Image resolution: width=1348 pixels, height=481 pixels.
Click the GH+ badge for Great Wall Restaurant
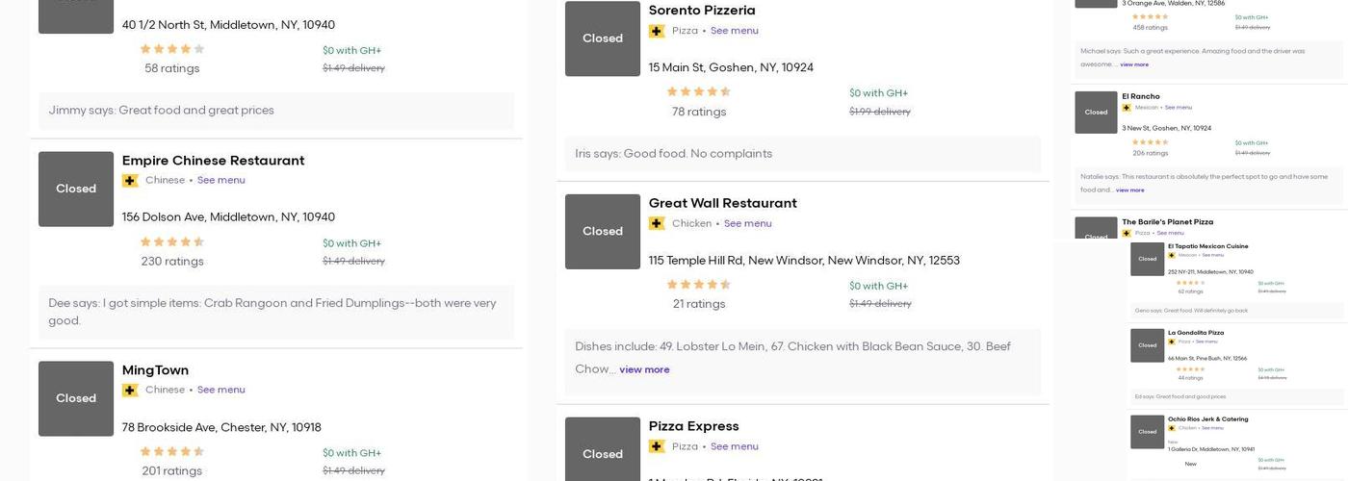(x=657, y=224)
